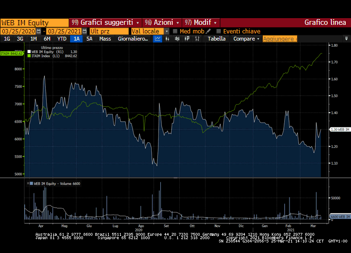The width and height of the screenshot is (351, 253).
Task: Open the end date calendar picker
Action: point(84,31)
